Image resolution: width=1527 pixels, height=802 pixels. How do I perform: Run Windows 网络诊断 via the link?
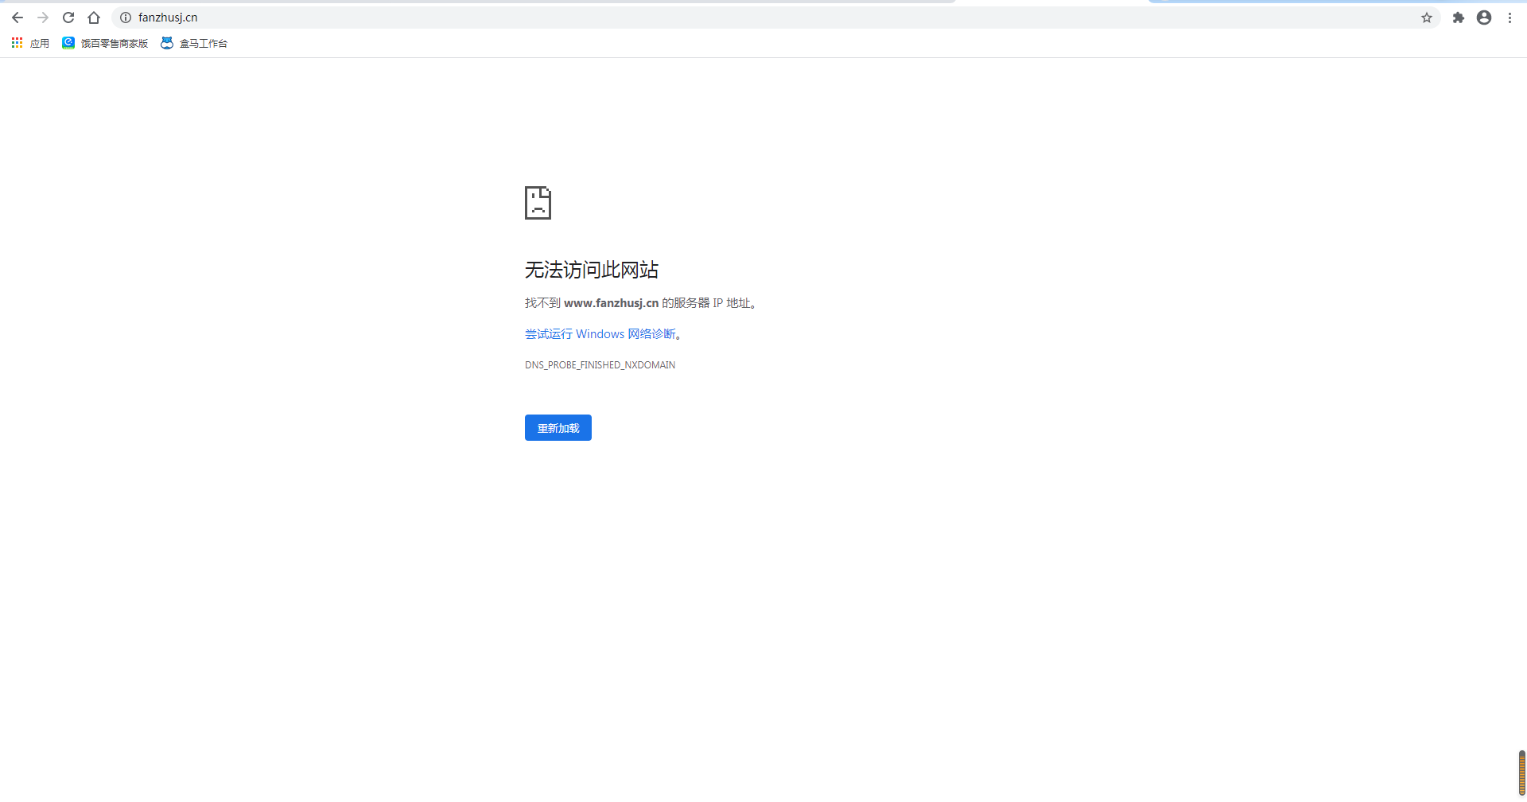coord(600,334)
